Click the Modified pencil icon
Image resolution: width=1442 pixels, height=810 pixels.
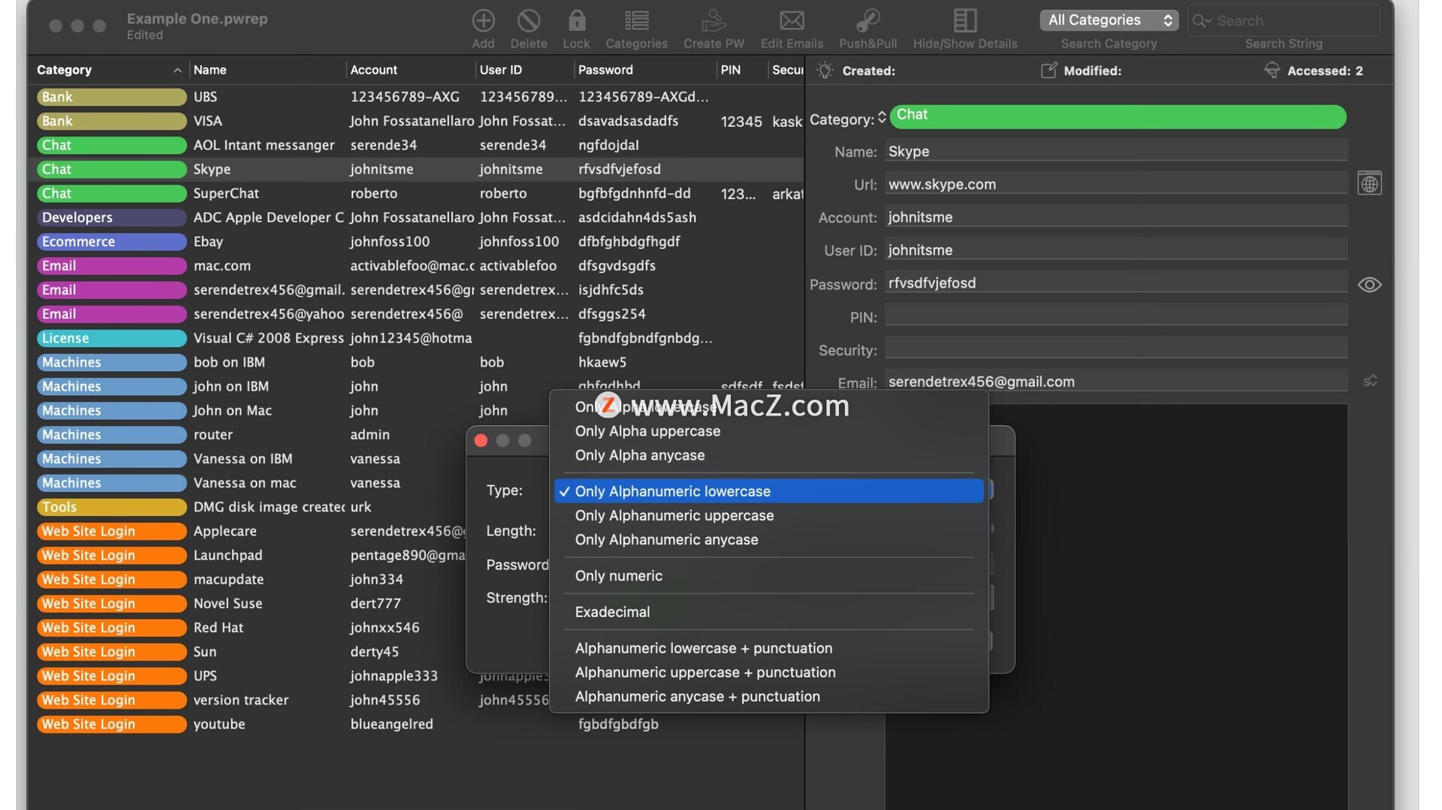(x=1048, y=70)
